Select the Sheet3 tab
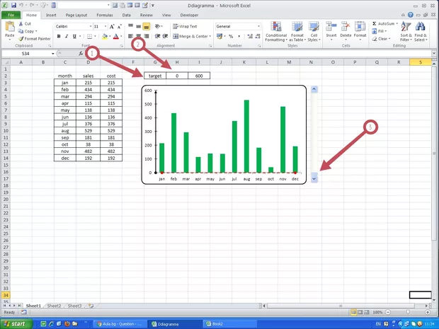The width and height of the screenshot is (439, 329). 74,306
